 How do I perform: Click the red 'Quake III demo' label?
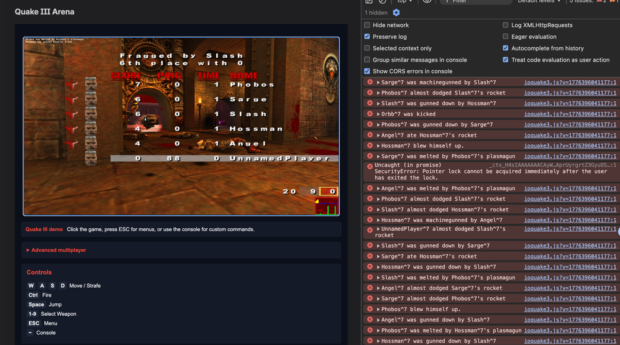point(44,229)
